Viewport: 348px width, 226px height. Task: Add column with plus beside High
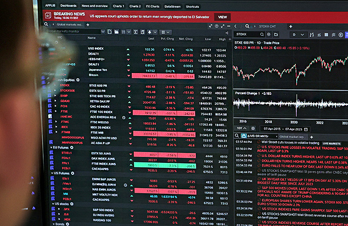(230, 39)
